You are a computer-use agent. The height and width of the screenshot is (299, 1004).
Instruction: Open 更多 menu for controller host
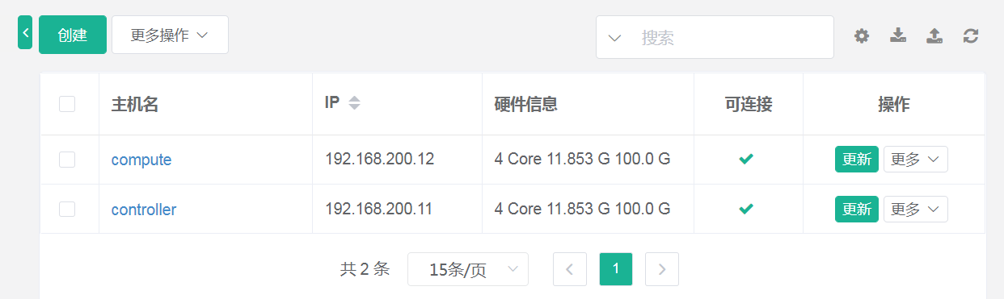click(915, 209)
